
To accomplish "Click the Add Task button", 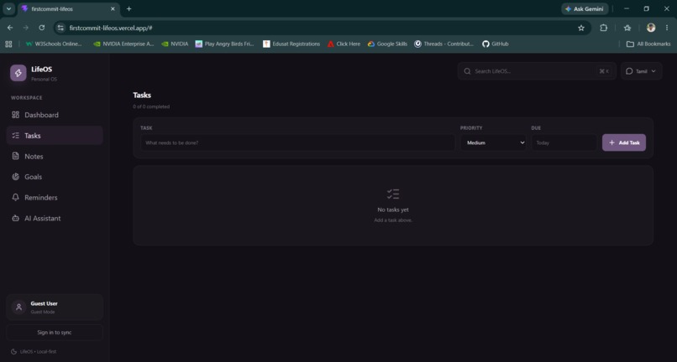I will pyautogui.click(x=624, y=142).
